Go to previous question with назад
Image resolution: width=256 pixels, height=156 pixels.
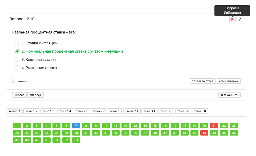[x=19, y=95]
